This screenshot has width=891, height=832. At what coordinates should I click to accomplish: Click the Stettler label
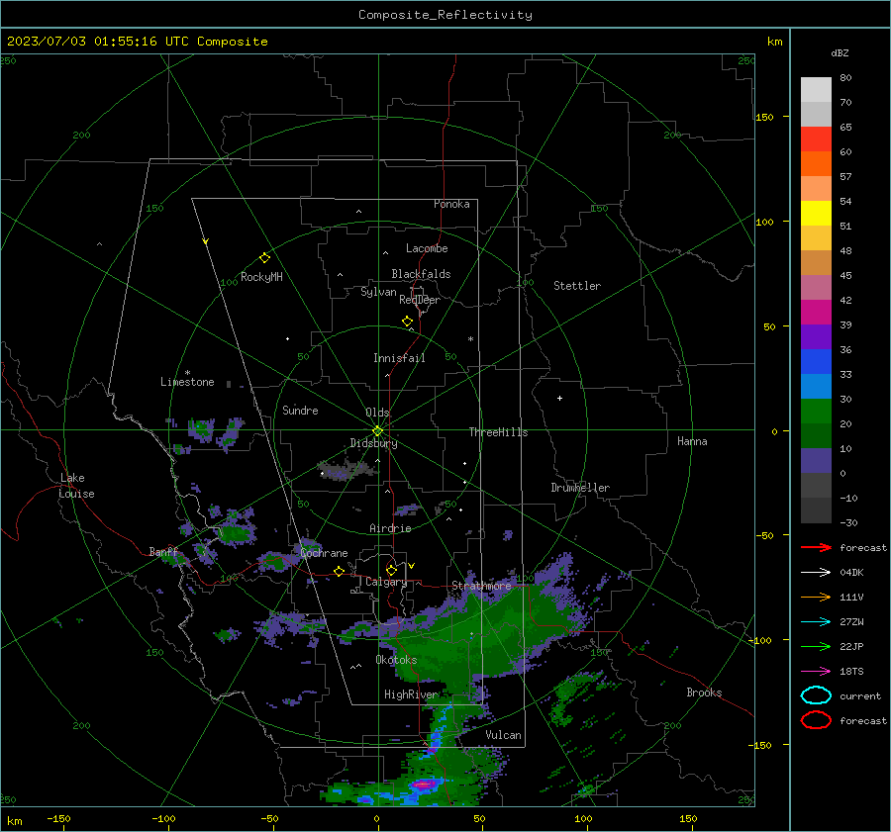tap(577, 286)
